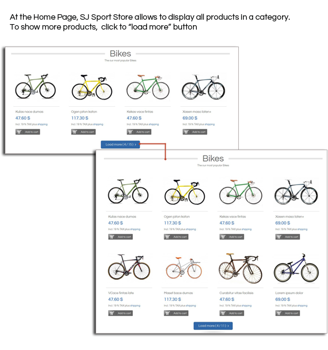Viewport: 328px width, 350px height.
Task: Click cart icon under Lorem ipsum dolor
Action: tap(279, 313)
